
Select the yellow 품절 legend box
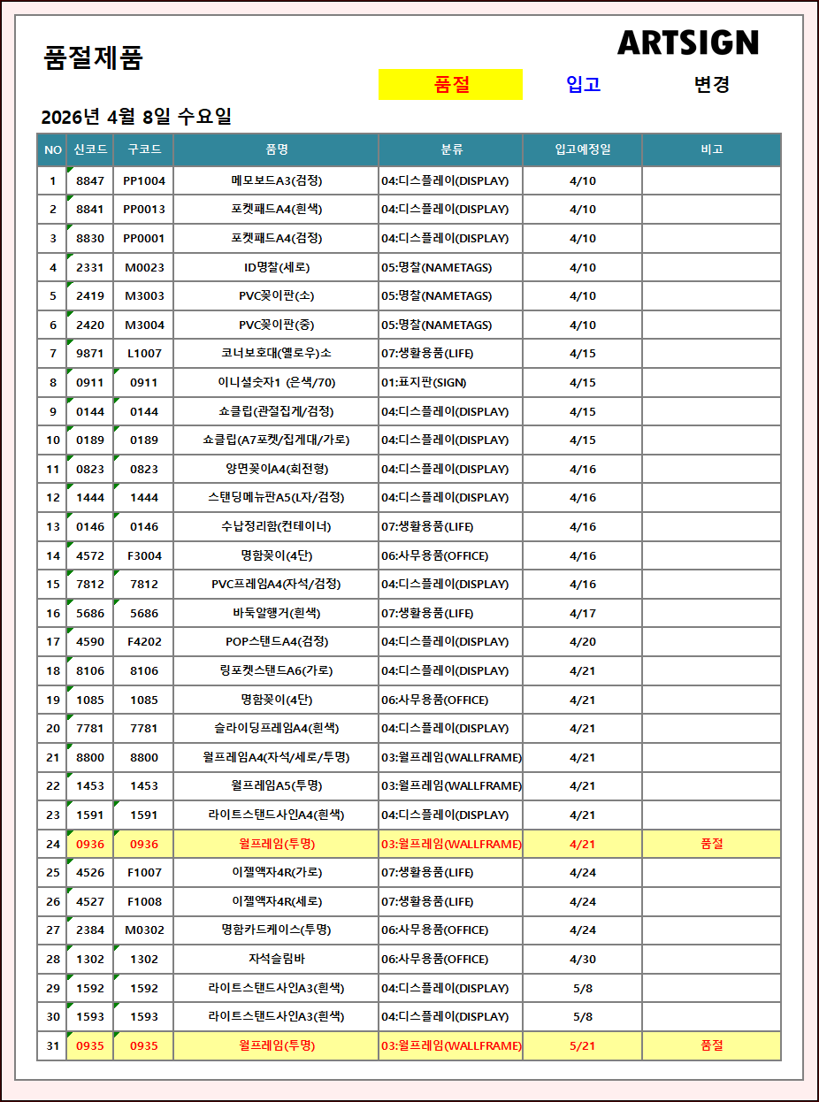(450, 85)
